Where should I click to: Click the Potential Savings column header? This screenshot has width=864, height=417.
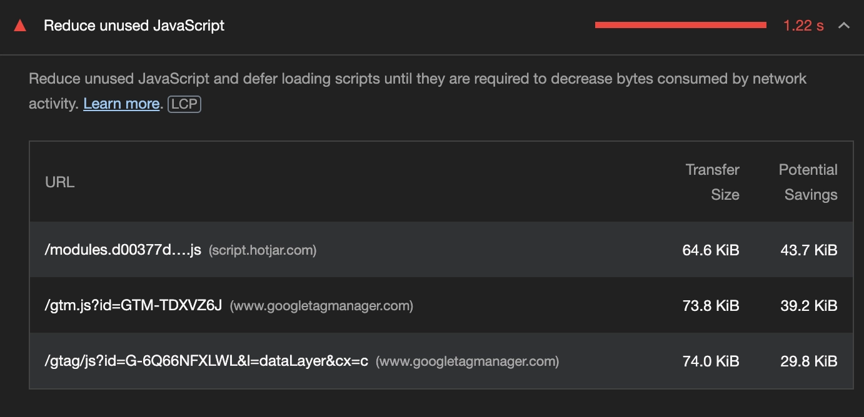[x=808, y=182]
